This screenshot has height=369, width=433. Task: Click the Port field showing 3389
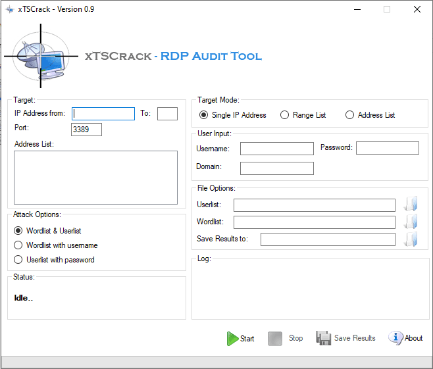pos(86,130)
